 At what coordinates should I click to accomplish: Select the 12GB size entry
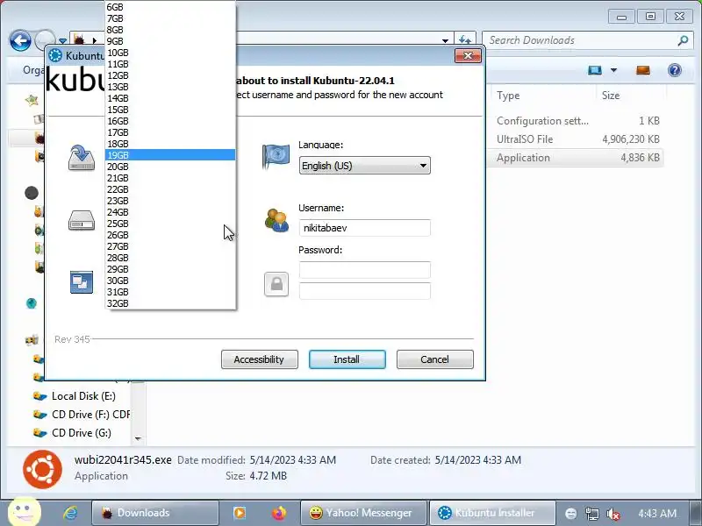coord(170,75)
